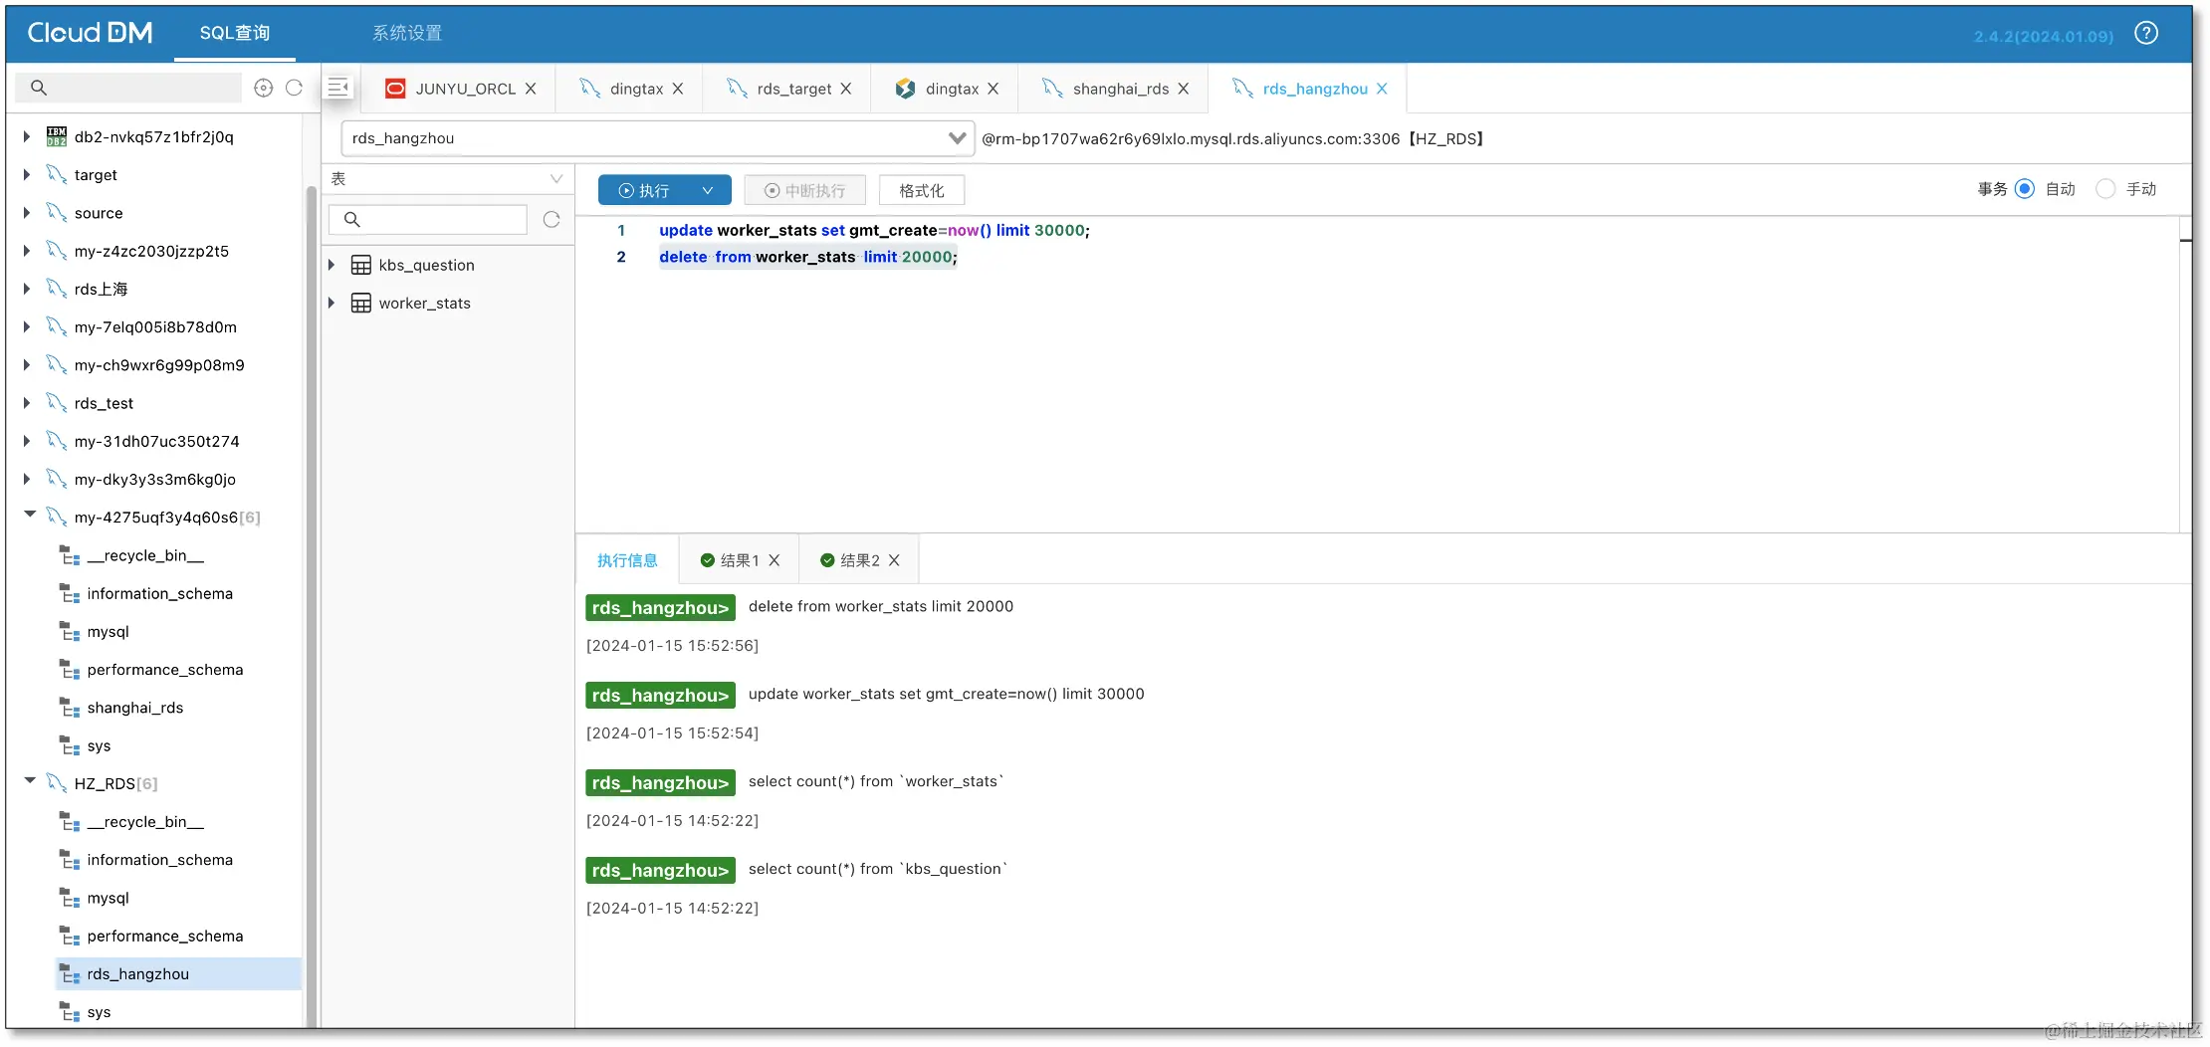Click the DB2 icon beside db2-nvkq57z1bfr2j0q
Viewport: 2210px width, 1047px height.
coord(57,136)
